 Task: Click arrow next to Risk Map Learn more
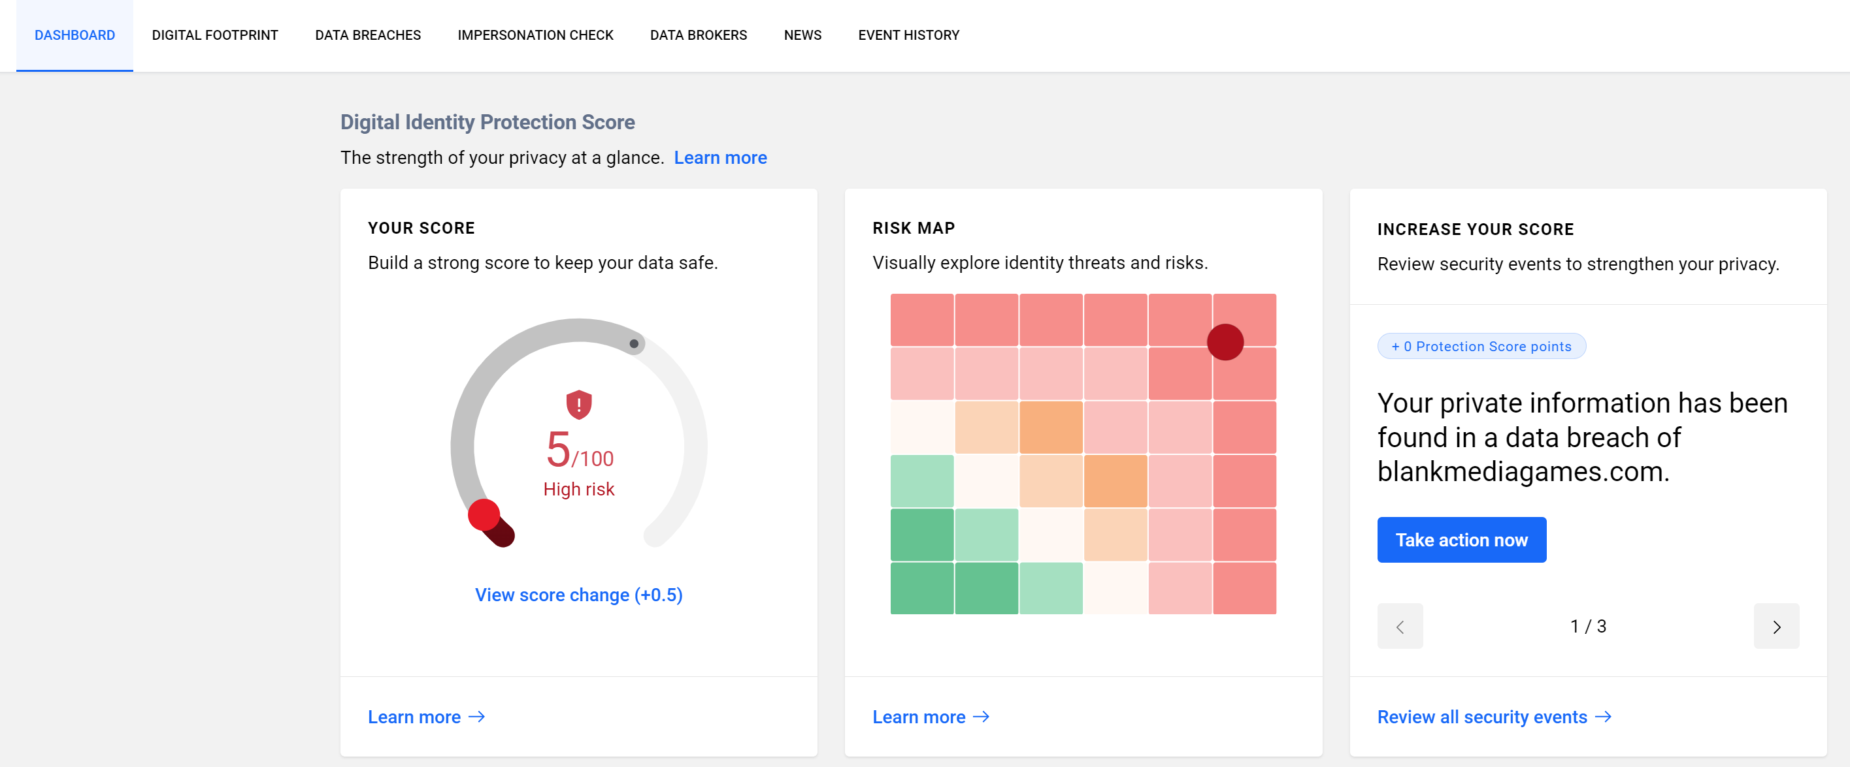981,716
